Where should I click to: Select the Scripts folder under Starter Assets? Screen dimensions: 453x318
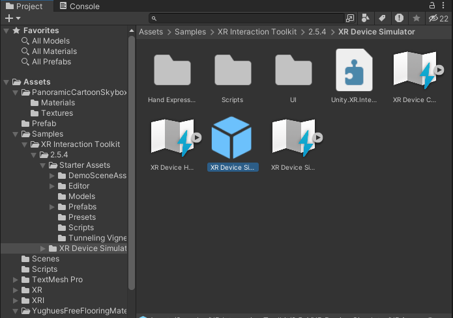pyautogui.click(x=76, y=228)
